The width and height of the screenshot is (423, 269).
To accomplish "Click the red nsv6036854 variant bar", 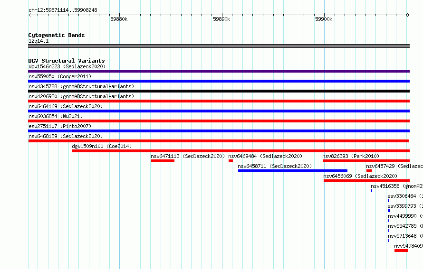I will point(219,121).
